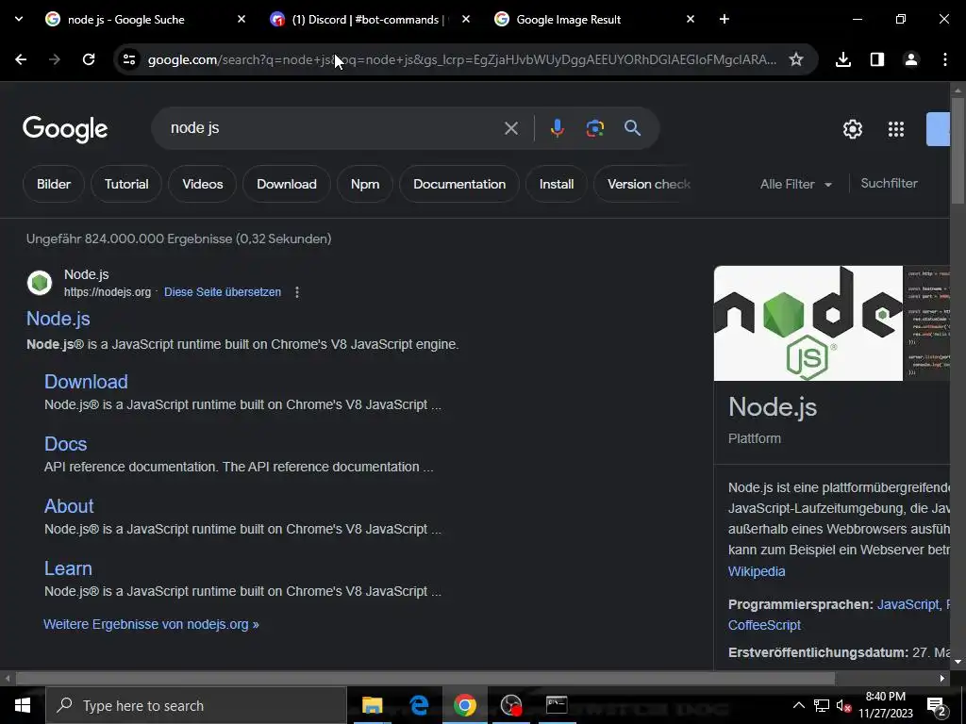Image resolution: width=966 pixels, height=724 pixels.
Task: Open the Node.js main result title link
Action: [x=58, y=319]
